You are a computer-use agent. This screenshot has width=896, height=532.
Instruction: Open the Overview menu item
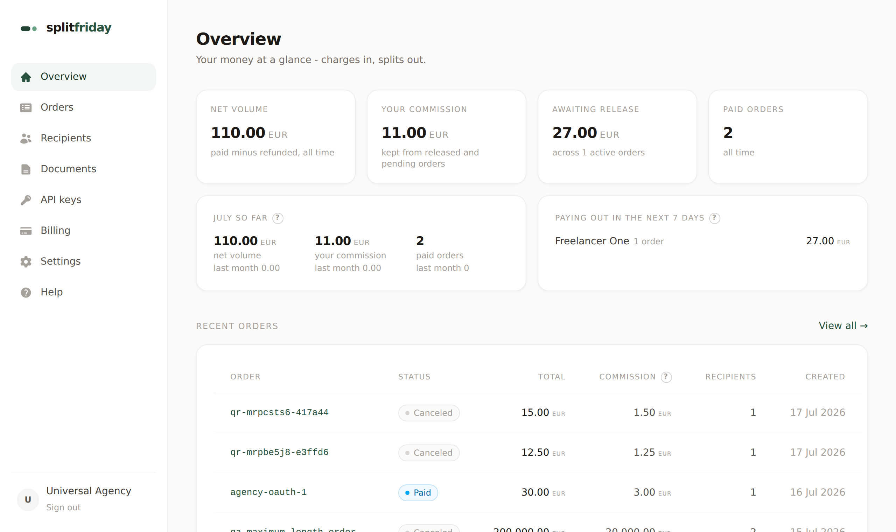pos(84,77)
